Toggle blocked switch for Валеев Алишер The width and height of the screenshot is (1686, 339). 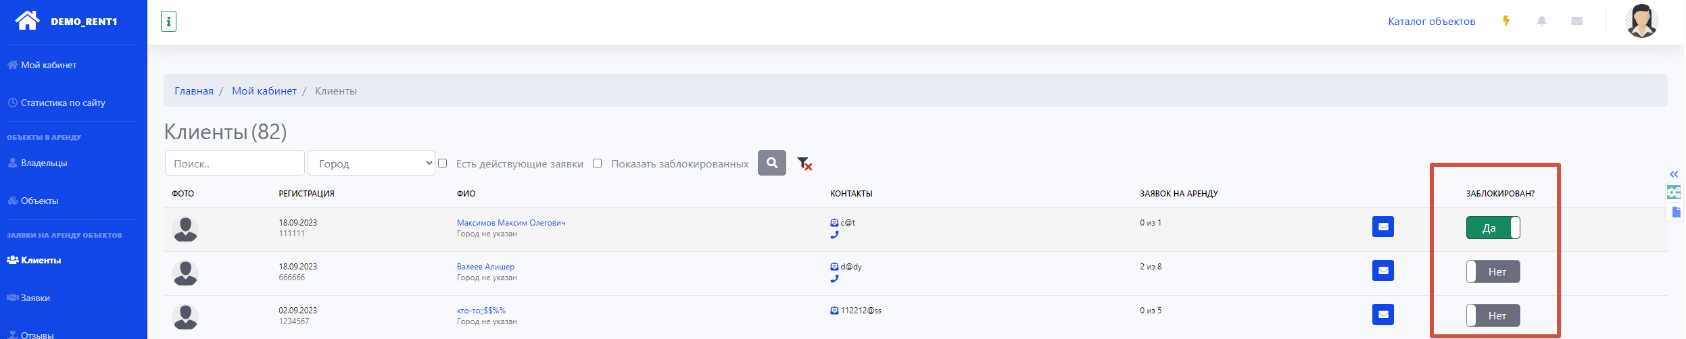coord(1493,271)
